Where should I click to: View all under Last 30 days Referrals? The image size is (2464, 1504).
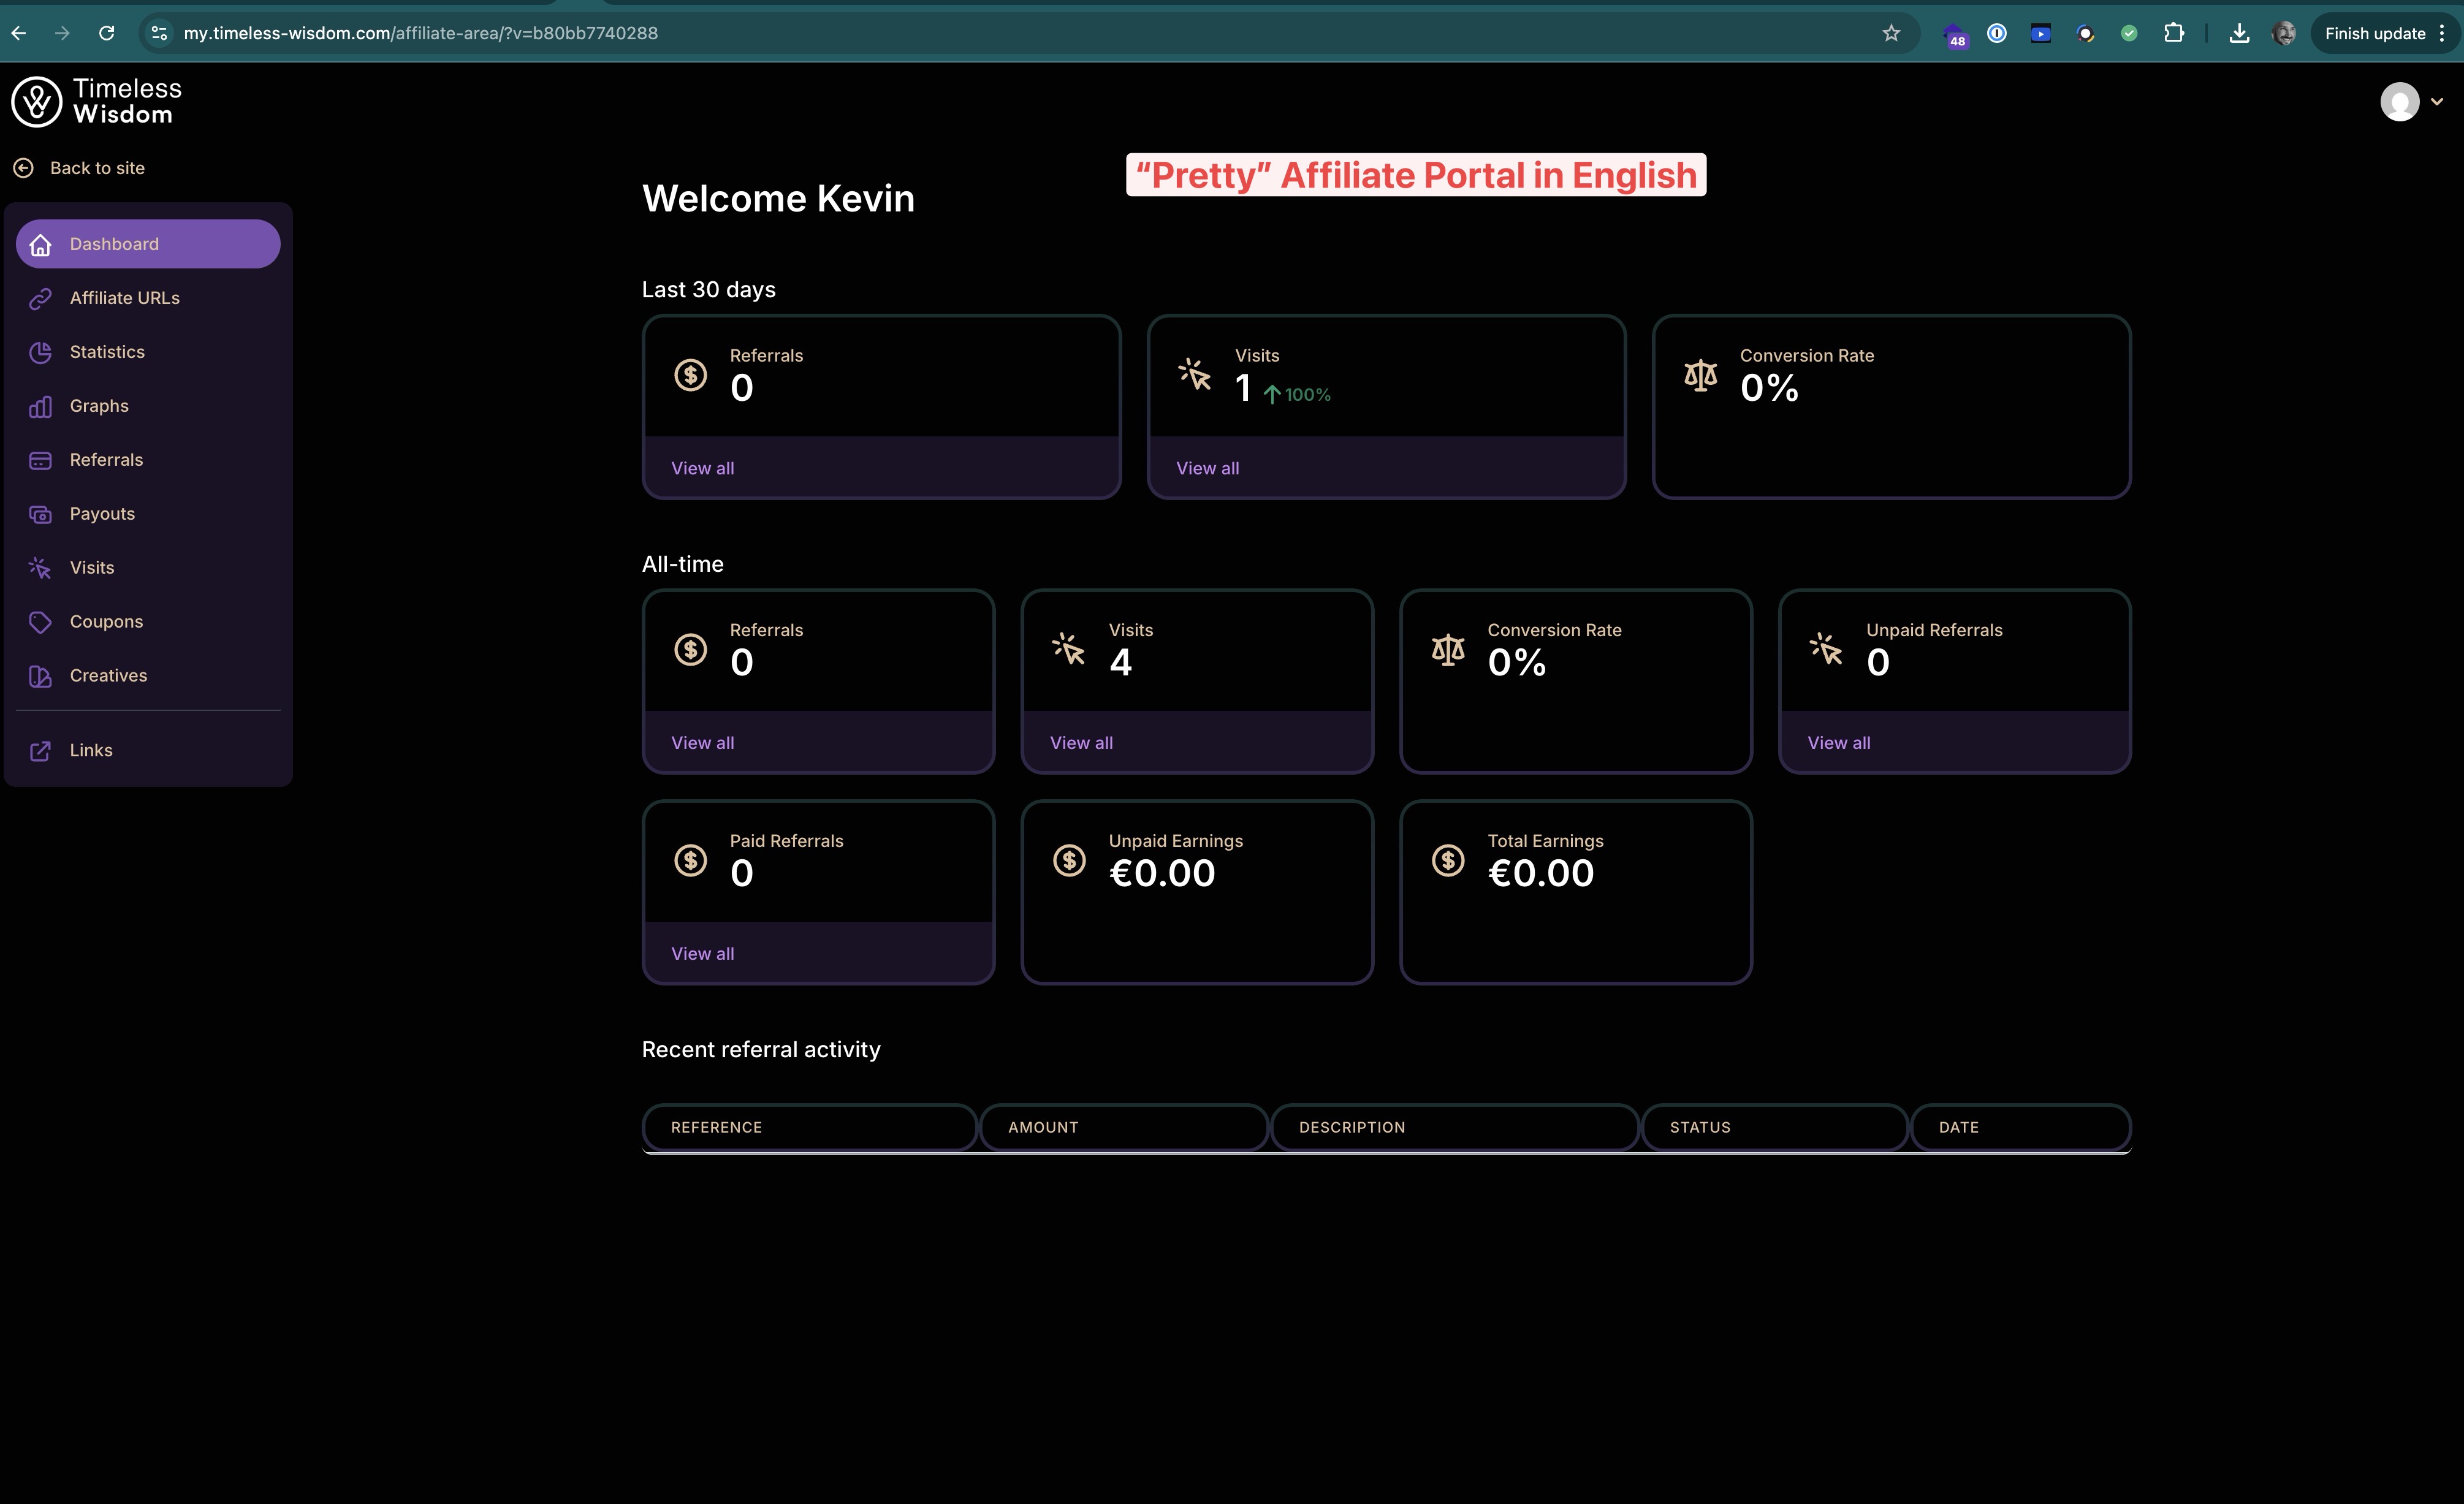click(x=703, y=468)
